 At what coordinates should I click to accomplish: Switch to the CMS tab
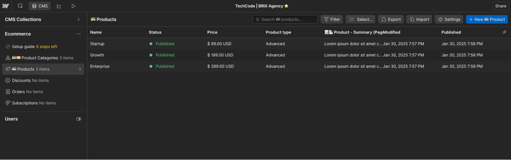point(40,6)
